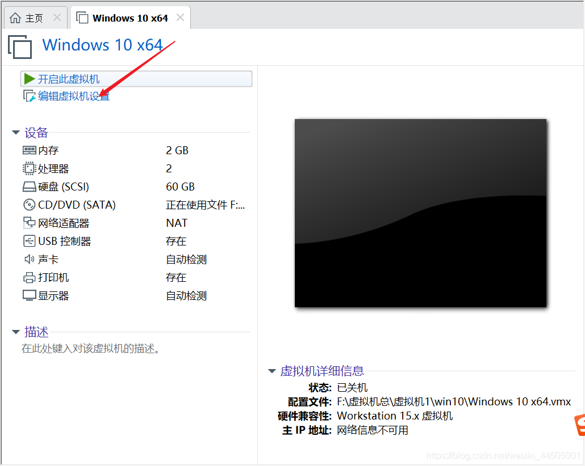Screen dimensions: 585x466
Task: Open 编辑虚拟机设置 link
Action: tap(74, 96)
